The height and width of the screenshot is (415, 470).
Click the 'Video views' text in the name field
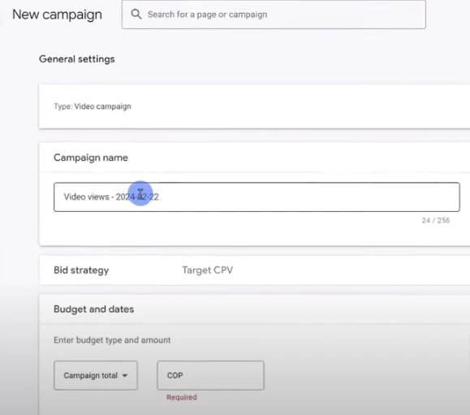pyautogui.click(x=86, y=197)
